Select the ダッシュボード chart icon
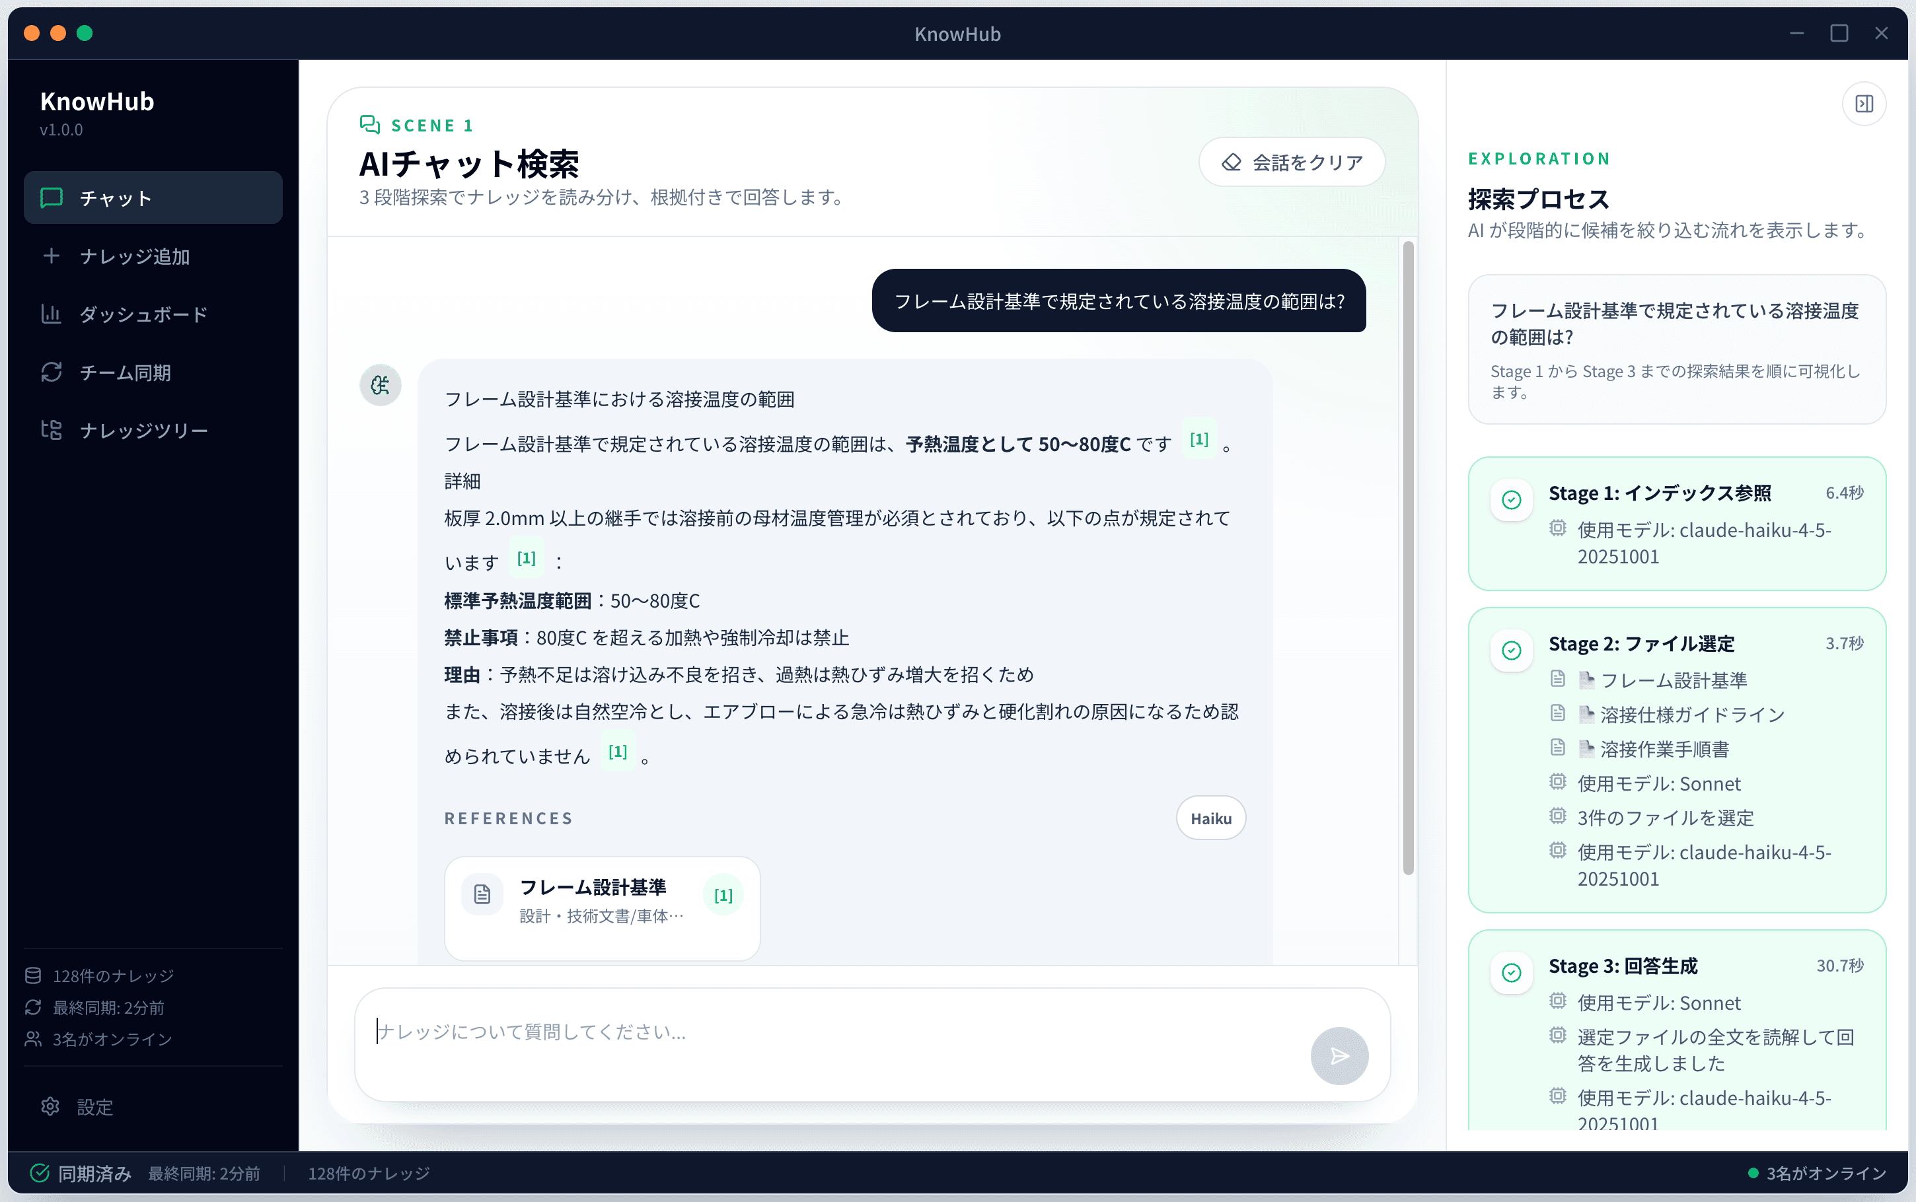The height and width of the screenshot is (1202, 1916). [51, 314]
